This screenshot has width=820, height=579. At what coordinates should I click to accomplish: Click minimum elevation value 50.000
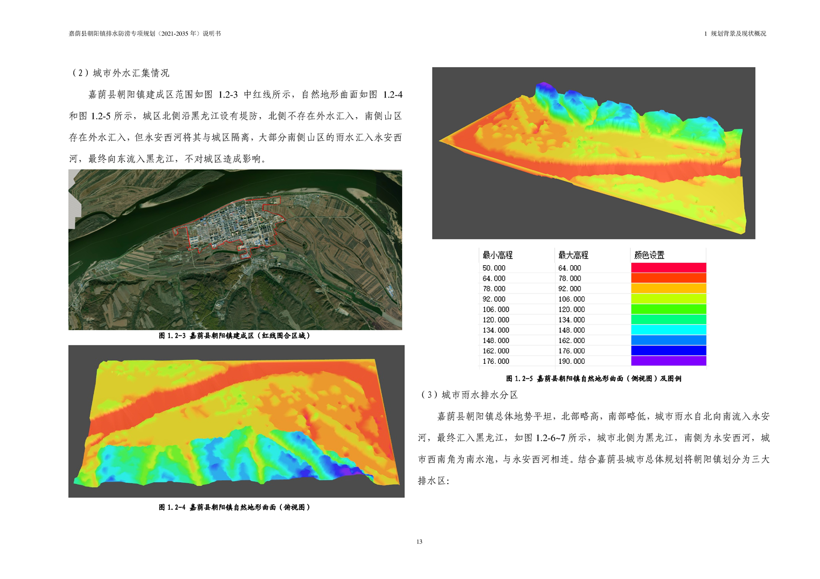[x=494, y=268]
